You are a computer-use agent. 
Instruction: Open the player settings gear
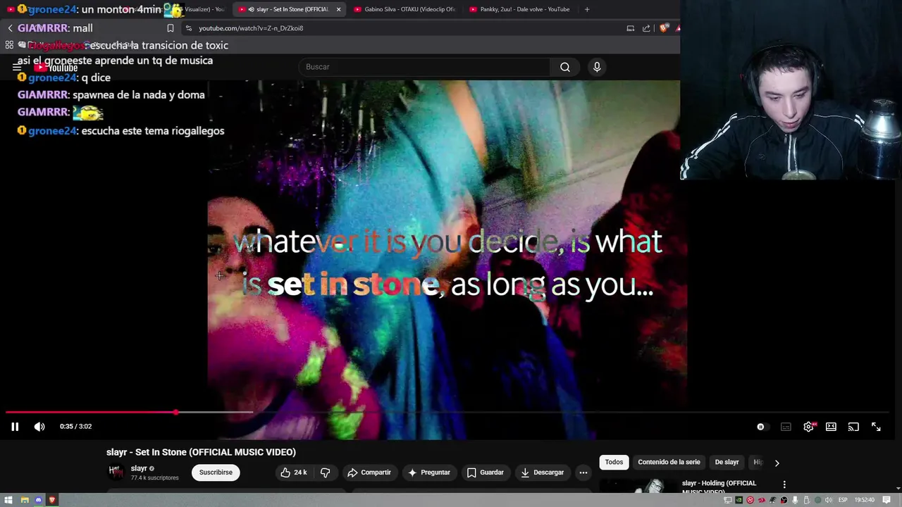coord(809,427)
